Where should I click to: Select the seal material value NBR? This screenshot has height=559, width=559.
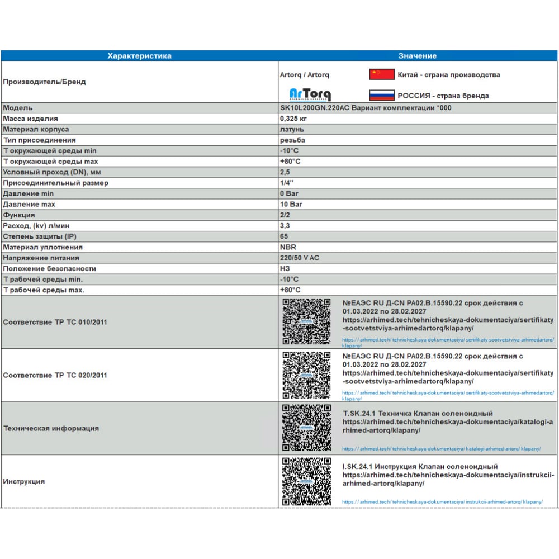click(x=288, y=247)
